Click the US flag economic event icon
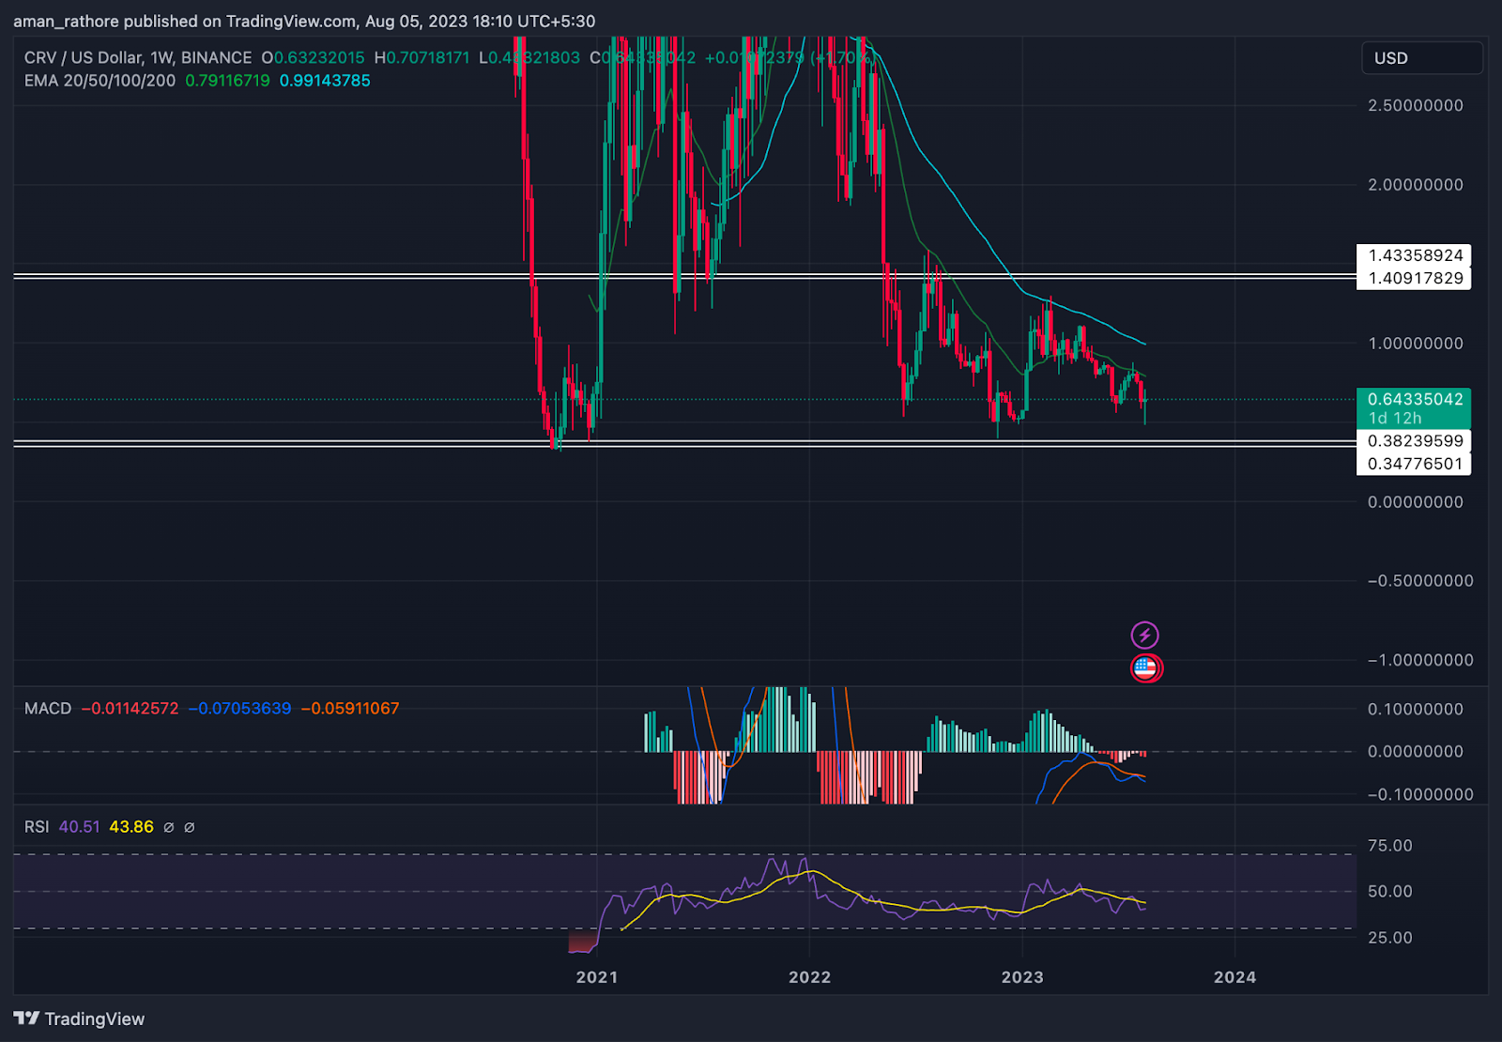Viewport: 1502px width, 1042px height. (1145, 668)
